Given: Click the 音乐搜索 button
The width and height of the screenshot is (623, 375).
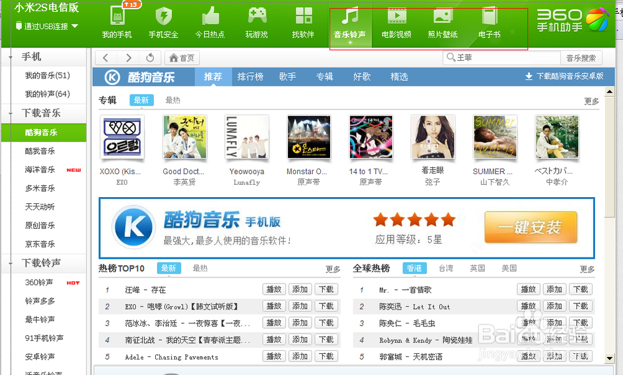Looking at the screenshot, I should click(581, 58).
